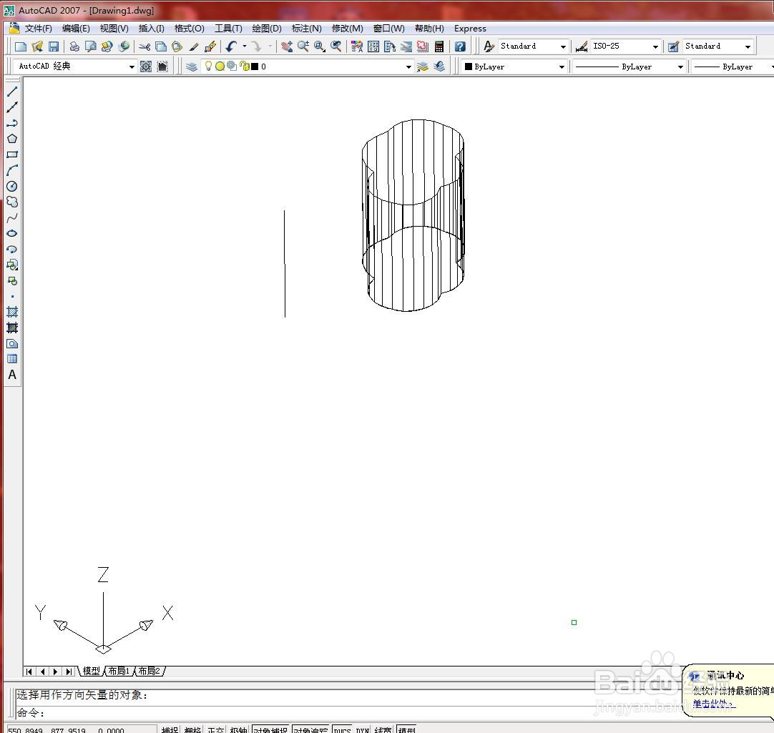The image size is (774, 733).
Task: Toggle DYN dynamic input in status bar
Action: pyautogui.click(x=362, y=729)
